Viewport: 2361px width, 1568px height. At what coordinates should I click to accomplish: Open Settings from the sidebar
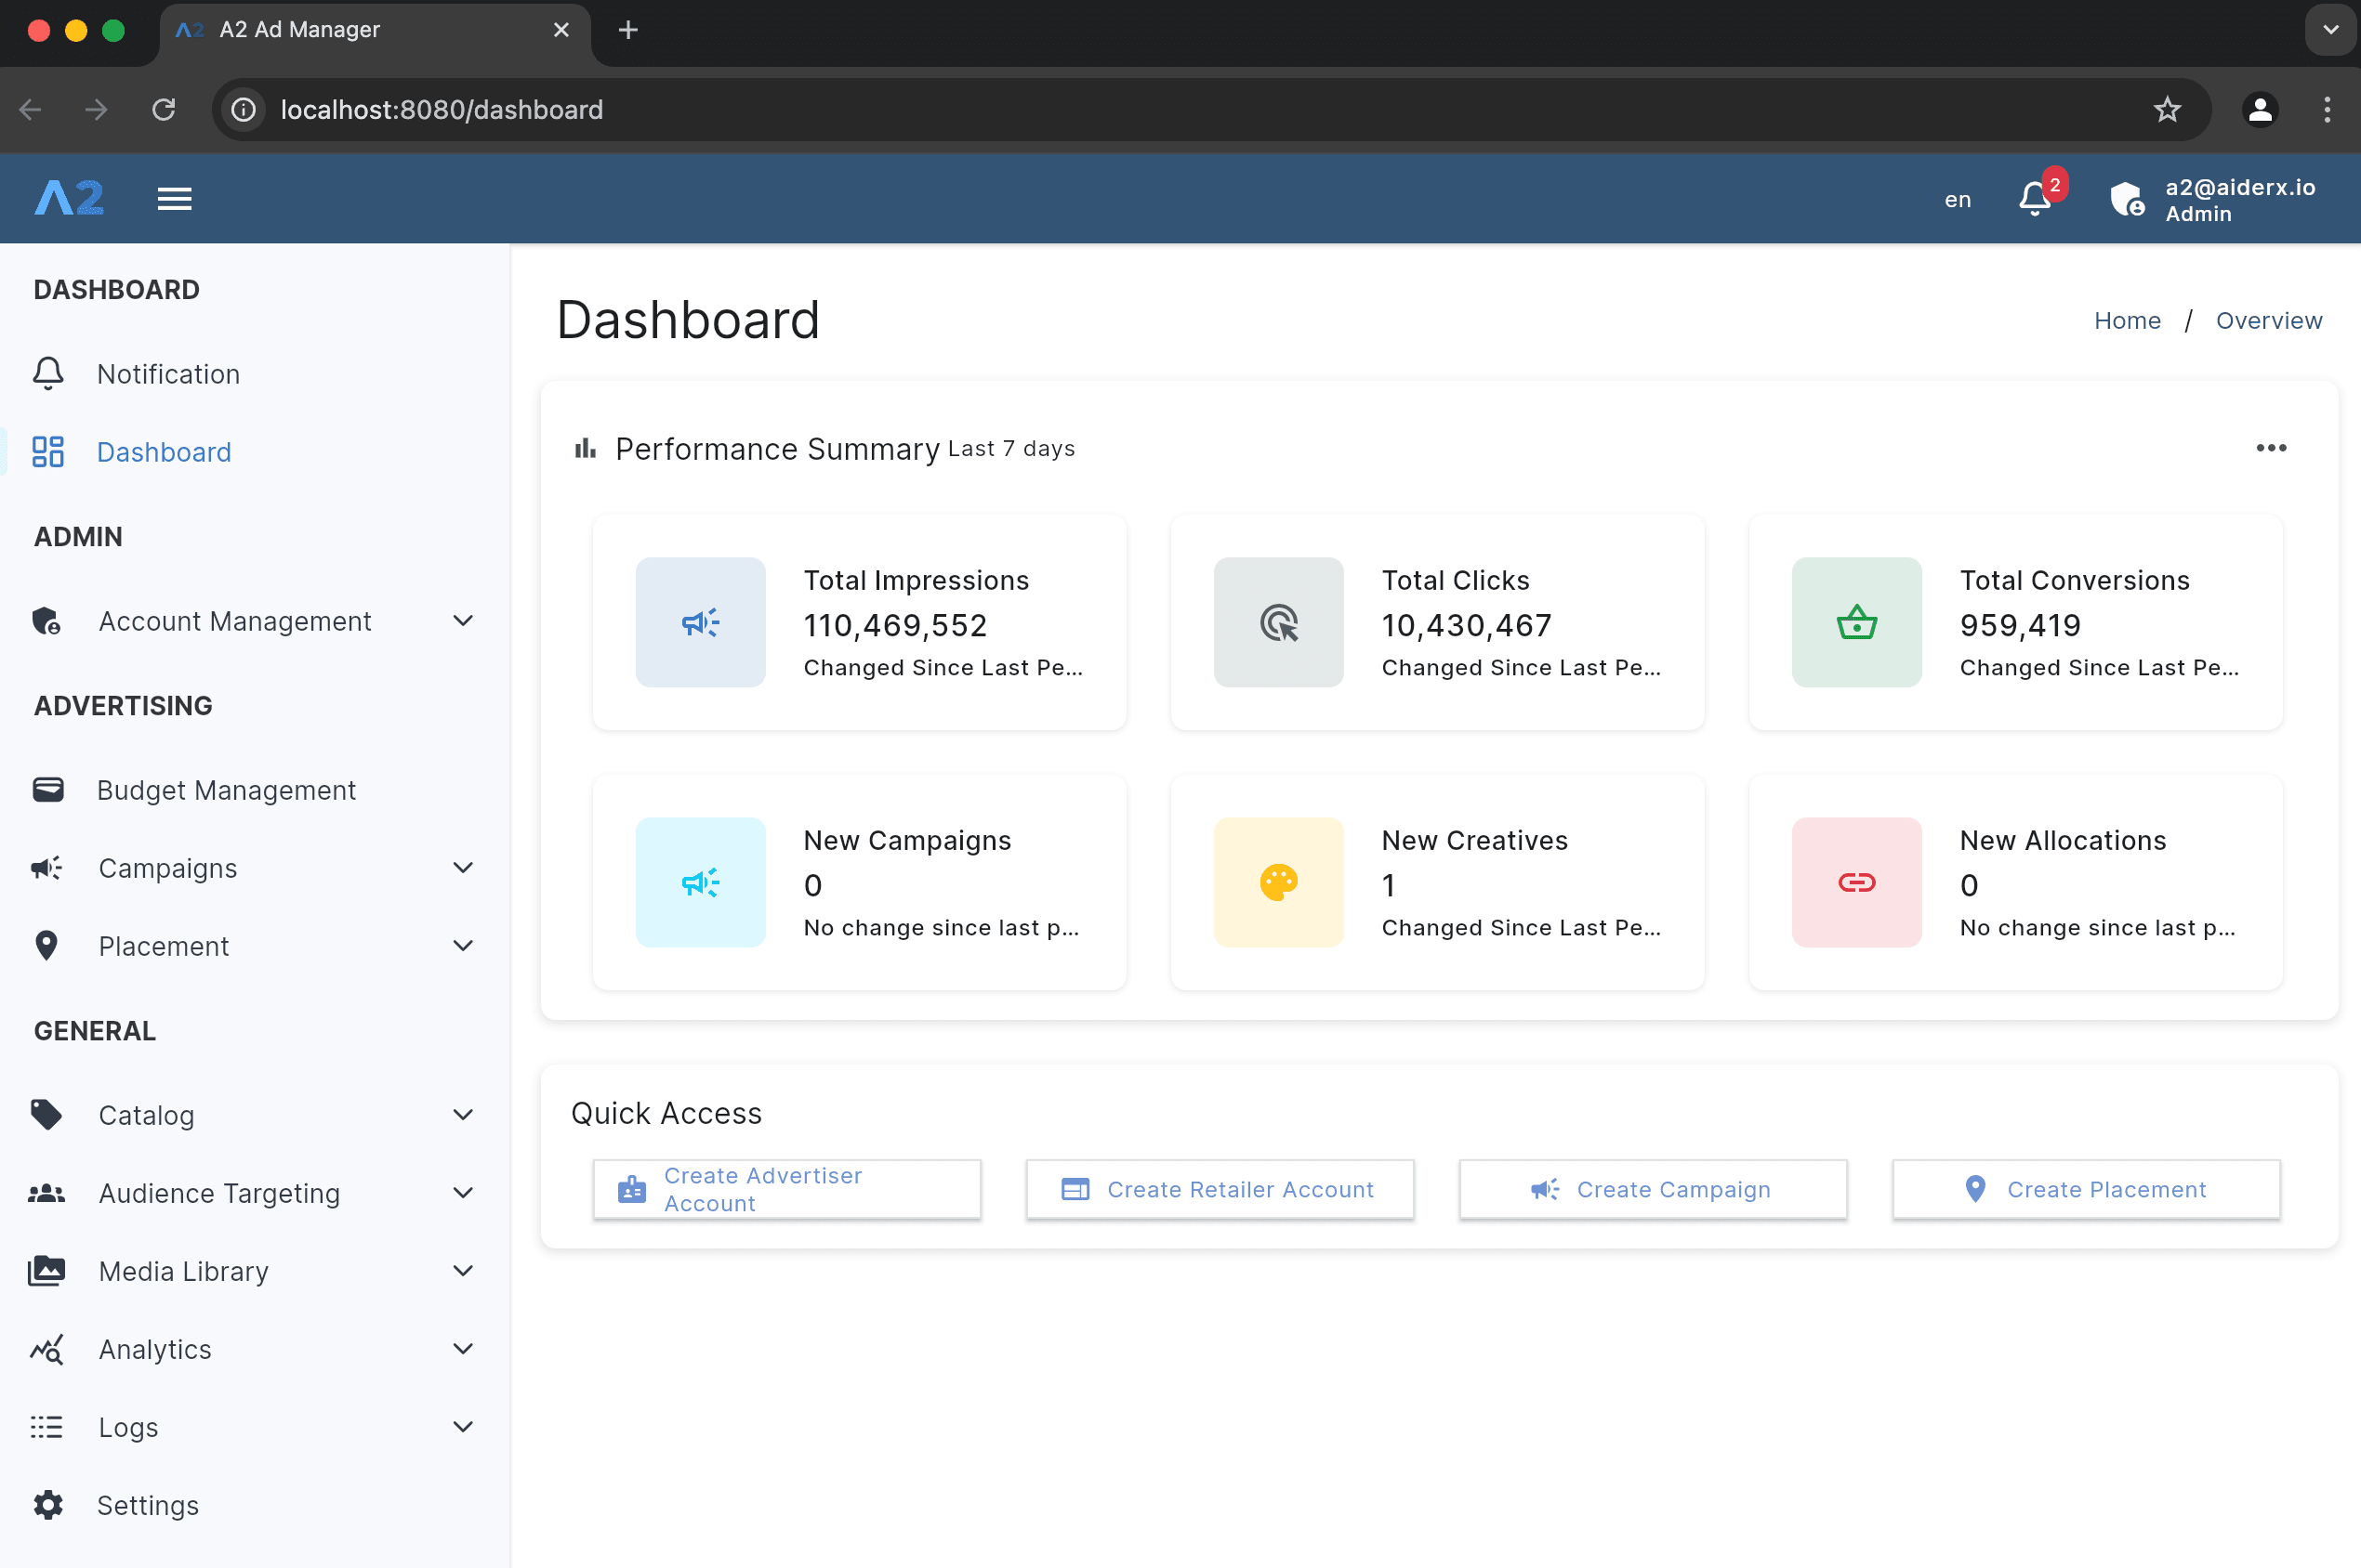pos(147,1505)
